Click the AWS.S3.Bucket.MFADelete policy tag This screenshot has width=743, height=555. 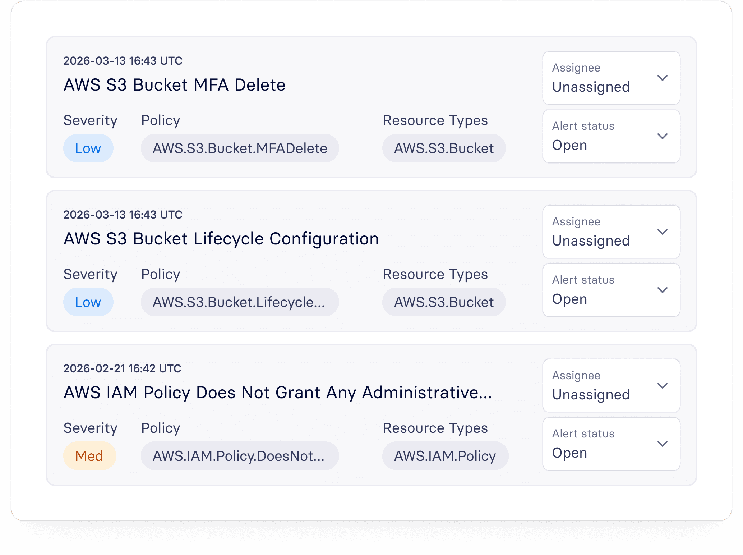[x=240, y=148]
